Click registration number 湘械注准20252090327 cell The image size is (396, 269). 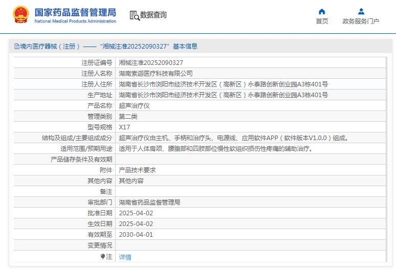pyautogui.click(x=151, y=63)
